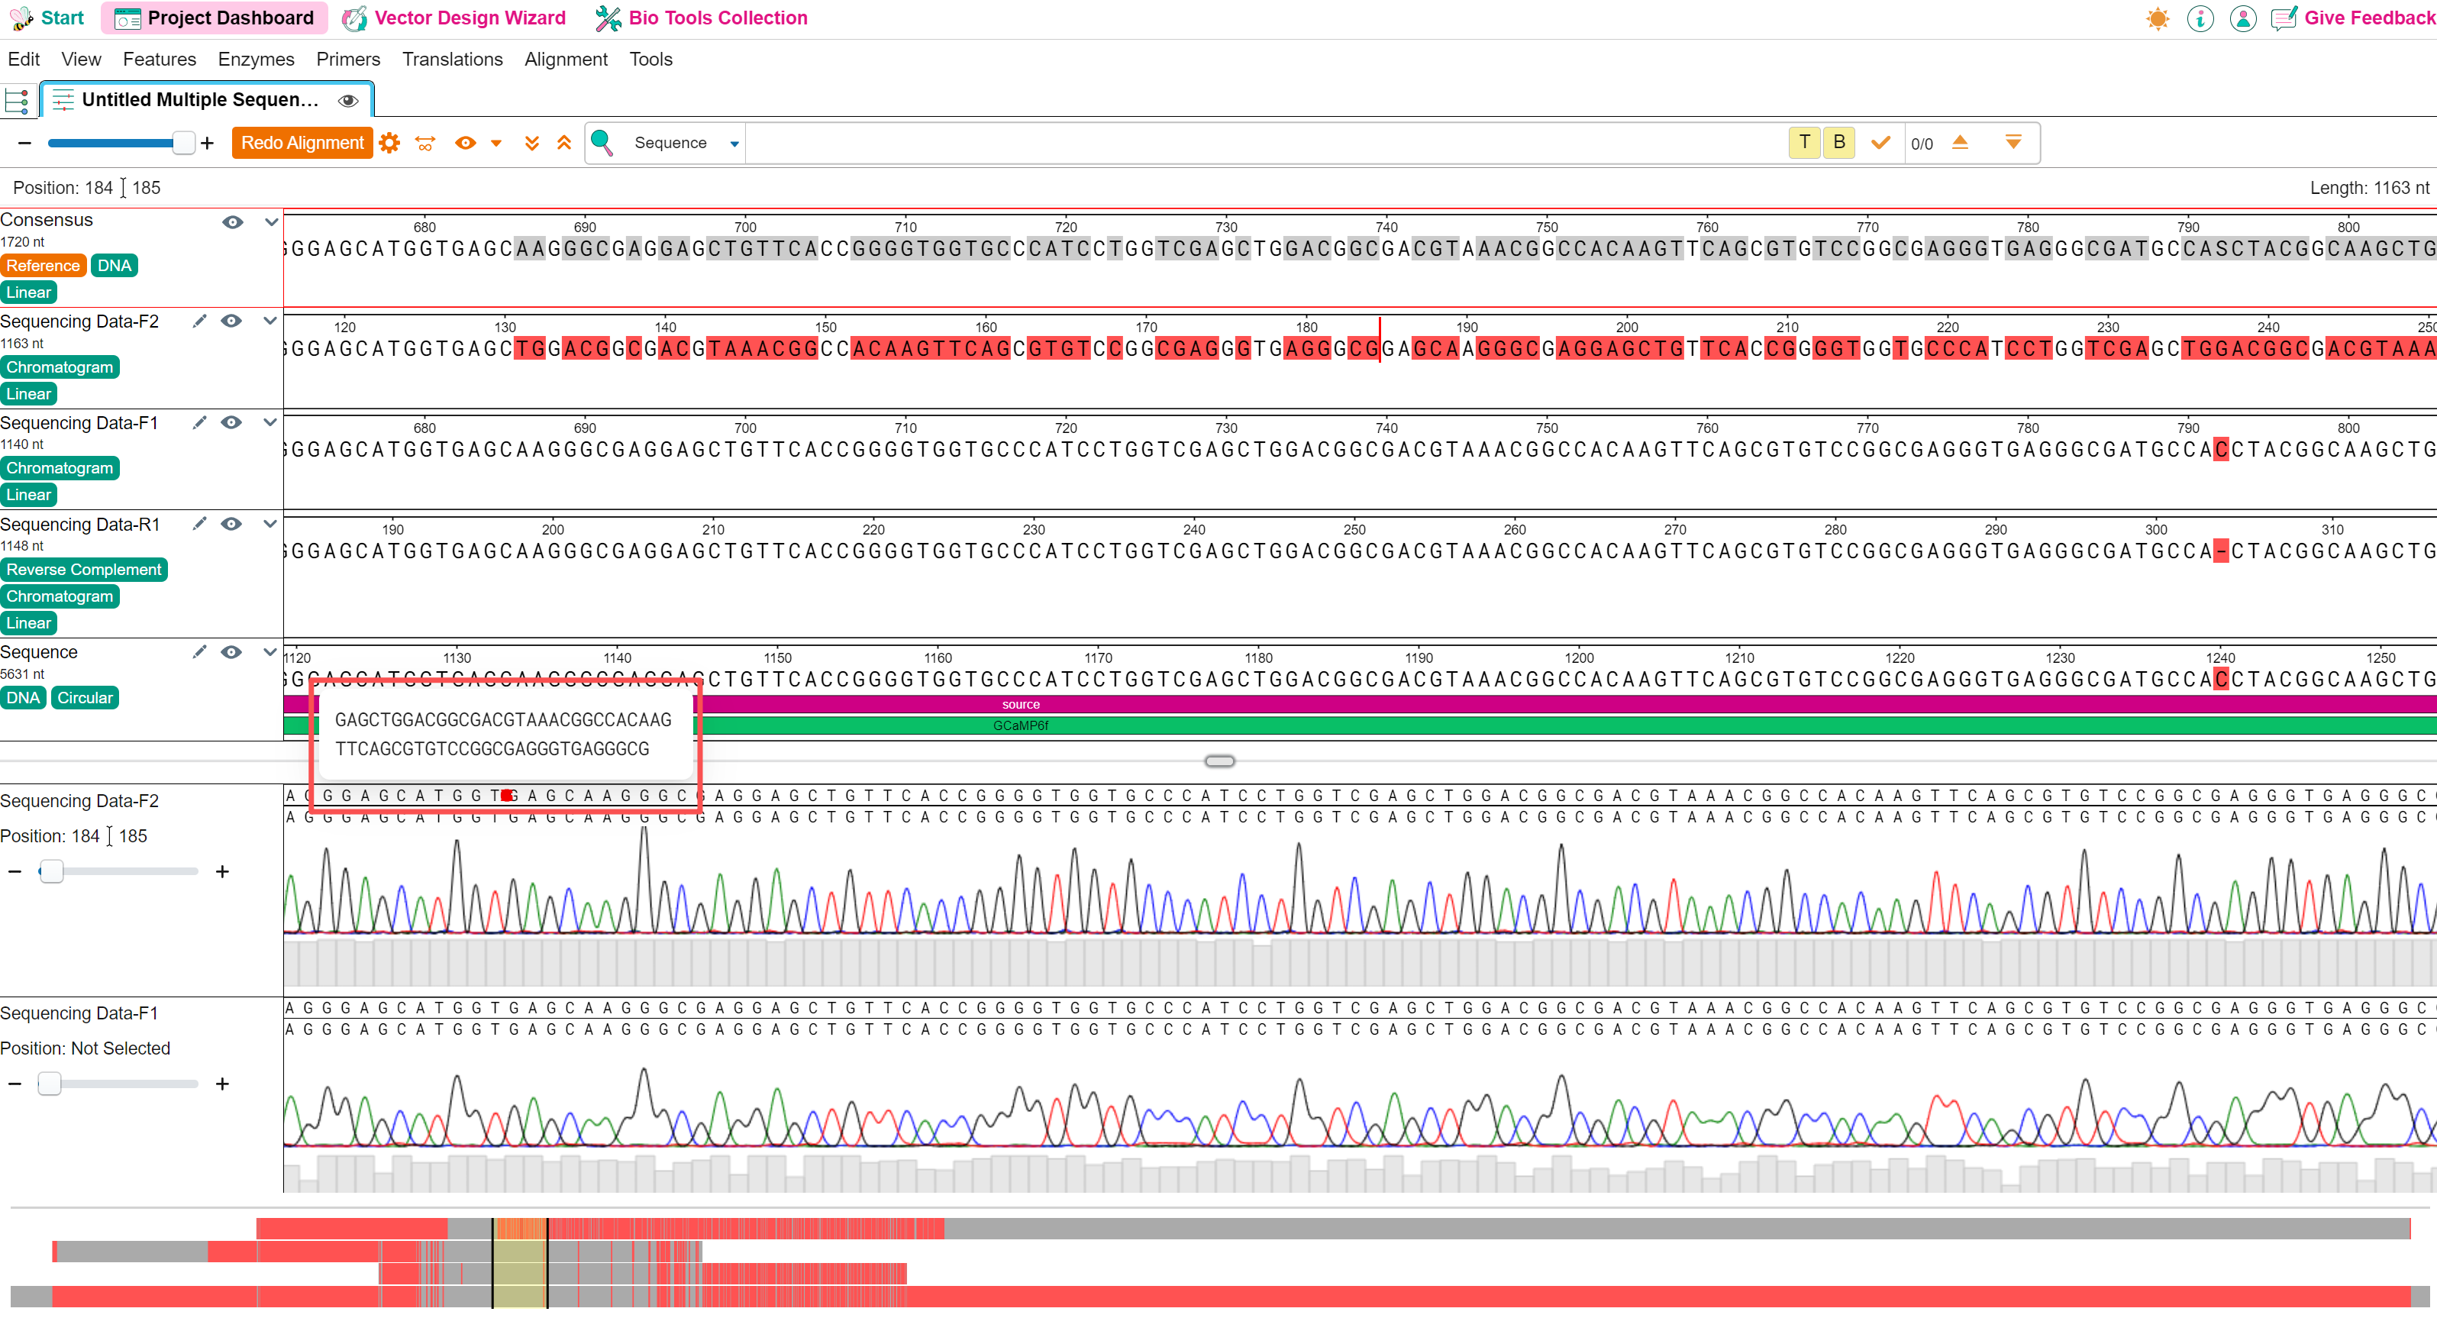This screenshot has height=1318, width=2437.
Task: Click Give Feedback link
Action: (x=2369, y=18)
